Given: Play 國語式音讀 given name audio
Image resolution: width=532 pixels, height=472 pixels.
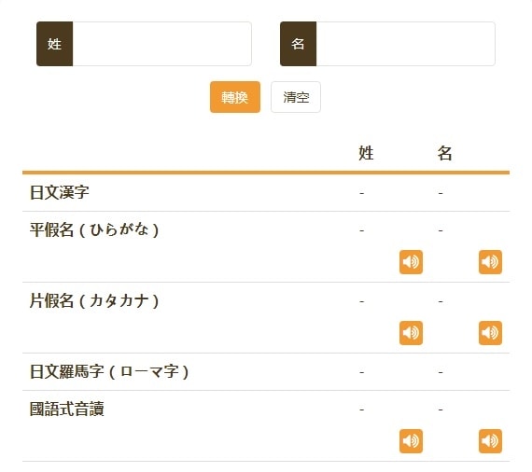Looking at the screenshot, I should coord(490,441).
